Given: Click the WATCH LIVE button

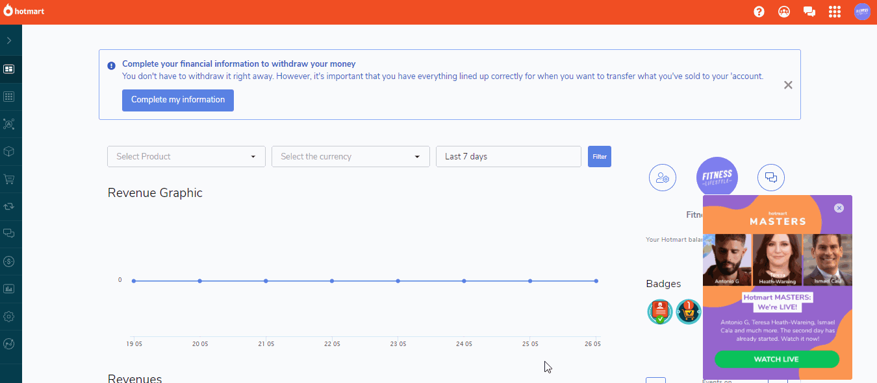Looking at the screenshot, I should (777, 359).
